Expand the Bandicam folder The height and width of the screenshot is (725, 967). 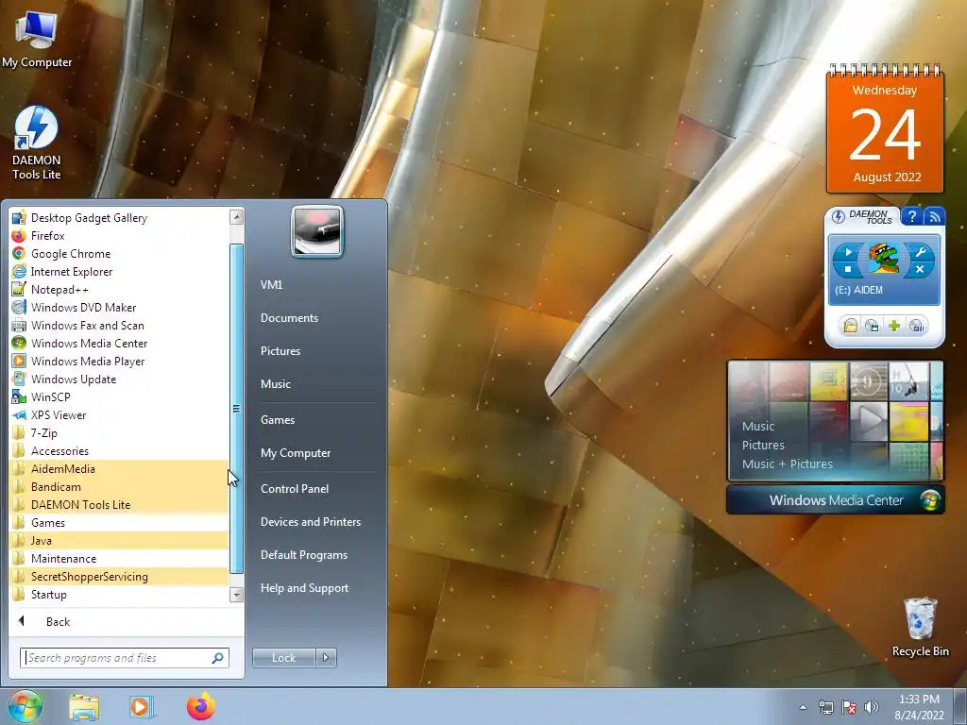click(118, 486)
